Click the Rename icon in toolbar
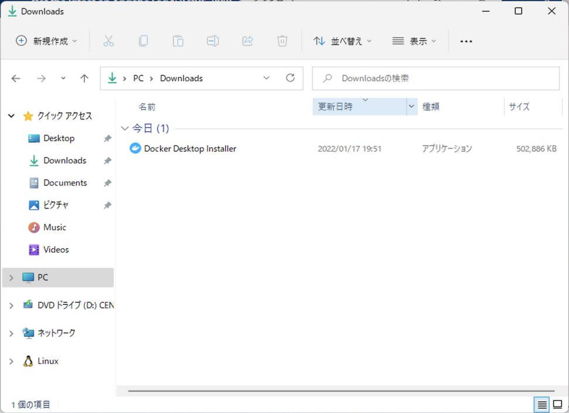The image size is (569, 413). 213,41
